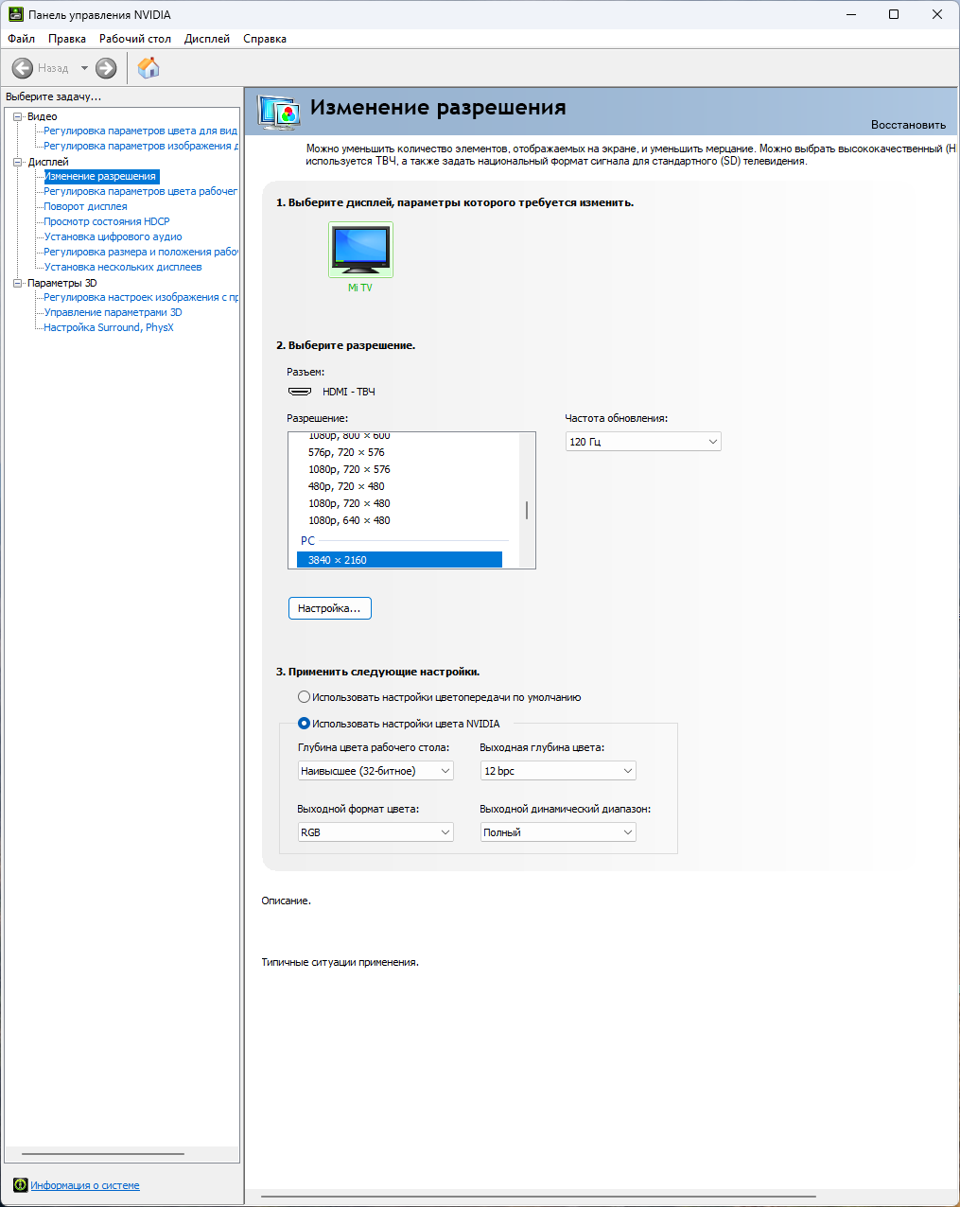
Task: Open output color depth 12 bpc dropdown
Action: pyautogui.click(x=558, y=771)
